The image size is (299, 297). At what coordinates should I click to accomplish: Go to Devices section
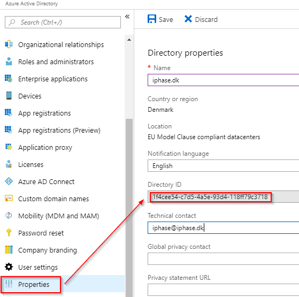coord(30,96)
